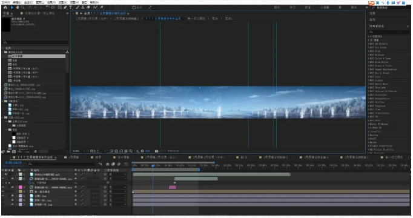Expand the BCC Blur effects category
The height and width of the screenshot is (218, 413).
(368, 51)
